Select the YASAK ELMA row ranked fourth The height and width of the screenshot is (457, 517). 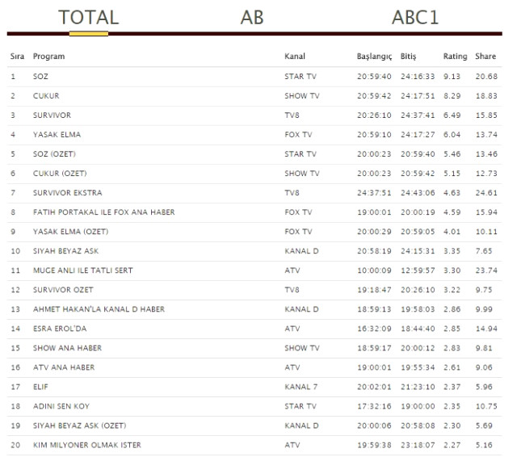(57, 135)
